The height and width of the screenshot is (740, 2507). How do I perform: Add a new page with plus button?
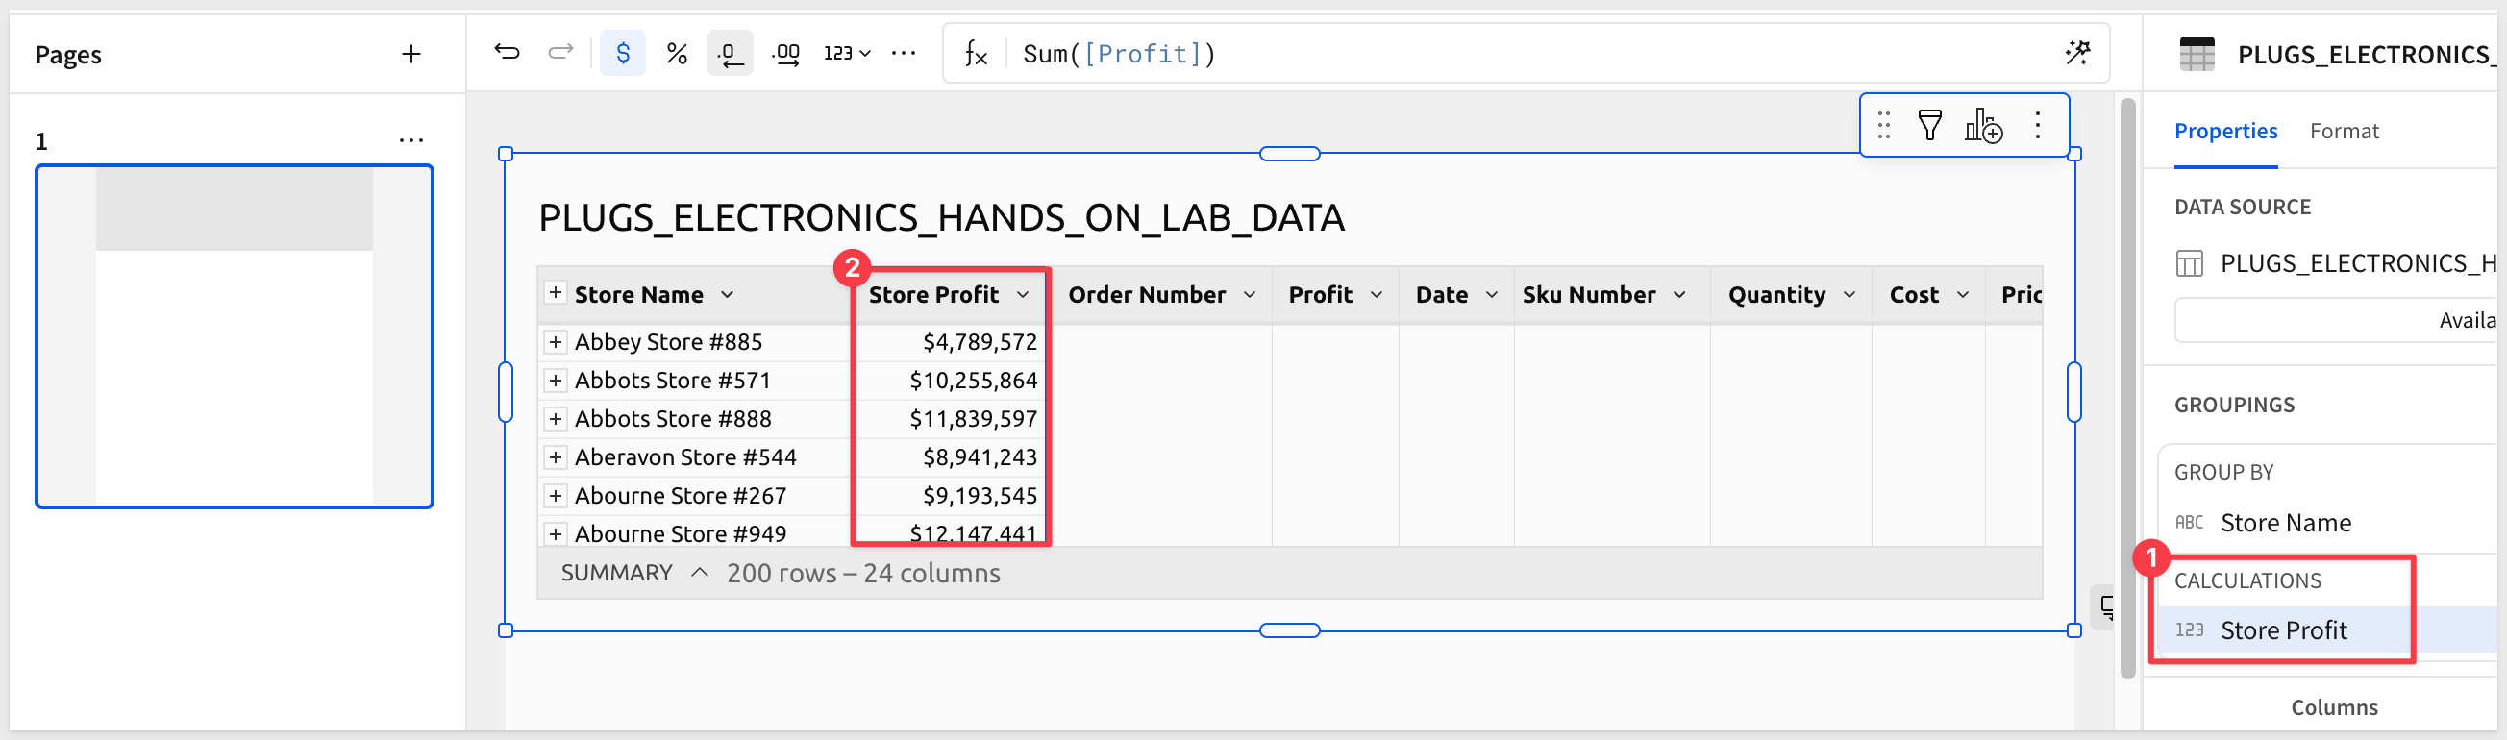pos(410,55)
